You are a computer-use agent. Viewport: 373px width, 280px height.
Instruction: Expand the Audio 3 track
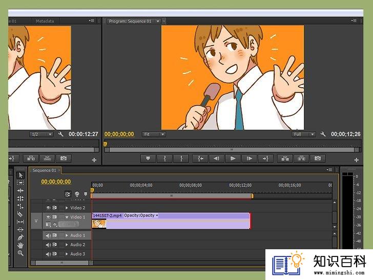click(67, 254)
